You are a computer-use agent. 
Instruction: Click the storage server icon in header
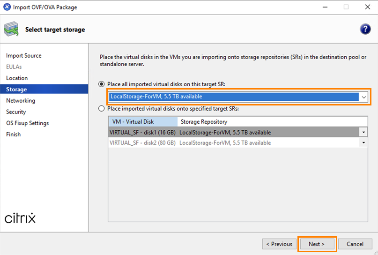tap(11, 30)
